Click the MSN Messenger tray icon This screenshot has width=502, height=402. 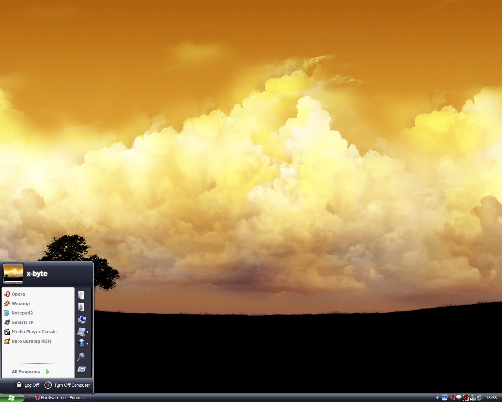click(473, 398)
